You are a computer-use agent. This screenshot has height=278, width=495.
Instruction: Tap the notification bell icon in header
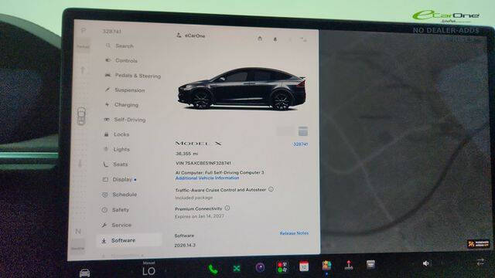coord(275,39)
